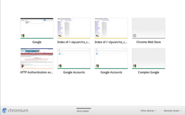Click the "Chrome Web Store" title link

(x=148, y=42)
